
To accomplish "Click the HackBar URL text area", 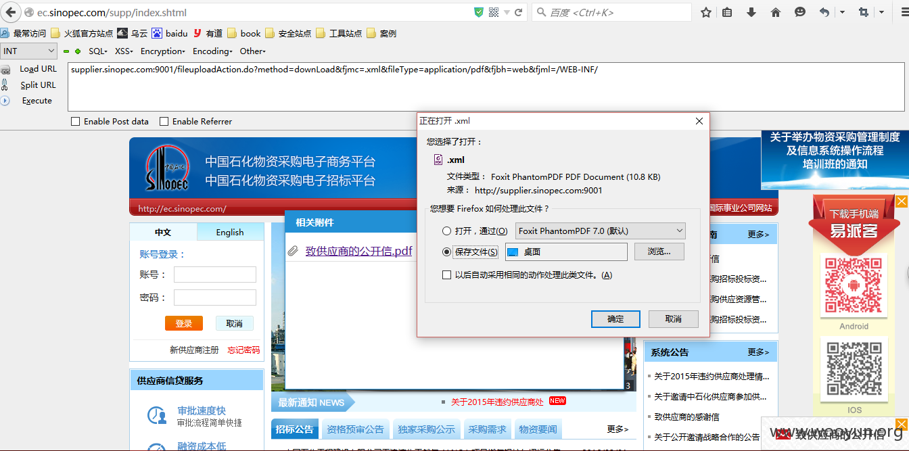I will click(x=486, y=87).
